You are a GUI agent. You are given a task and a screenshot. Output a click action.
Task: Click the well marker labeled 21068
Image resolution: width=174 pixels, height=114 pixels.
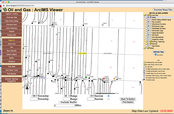coord(89,78)
